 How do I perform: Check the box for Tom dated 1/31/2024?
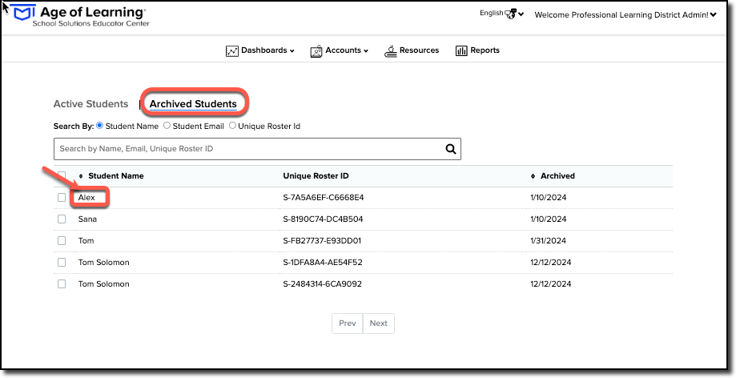pyautogui.click(x=62, y=240)
